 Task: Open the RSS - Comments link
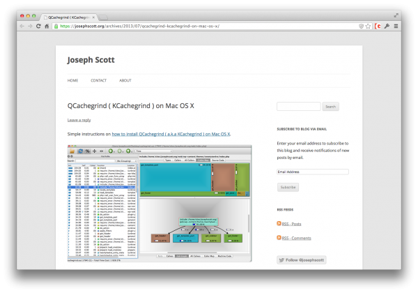pyautogui.click(x=297, y=238)
